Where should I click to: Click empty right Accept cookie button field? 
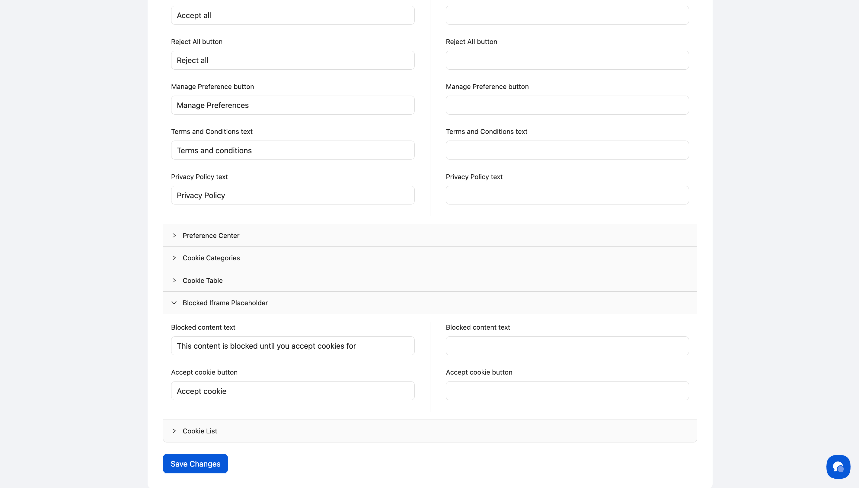coord(567,391)
